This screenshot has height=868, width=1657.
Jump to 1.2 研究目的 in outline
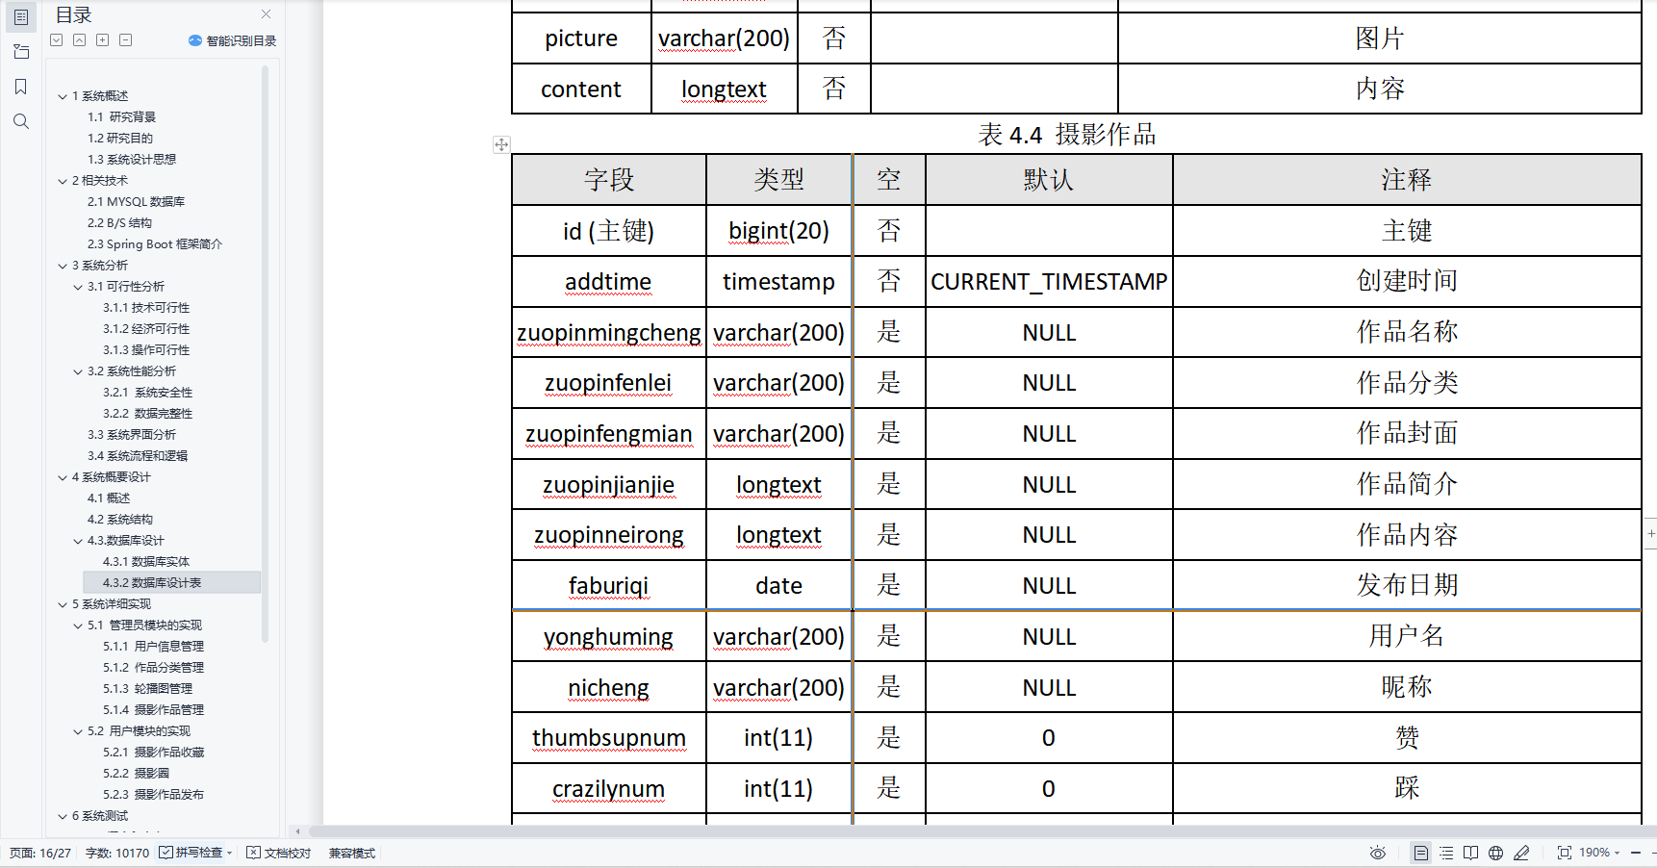coord(120,139)
